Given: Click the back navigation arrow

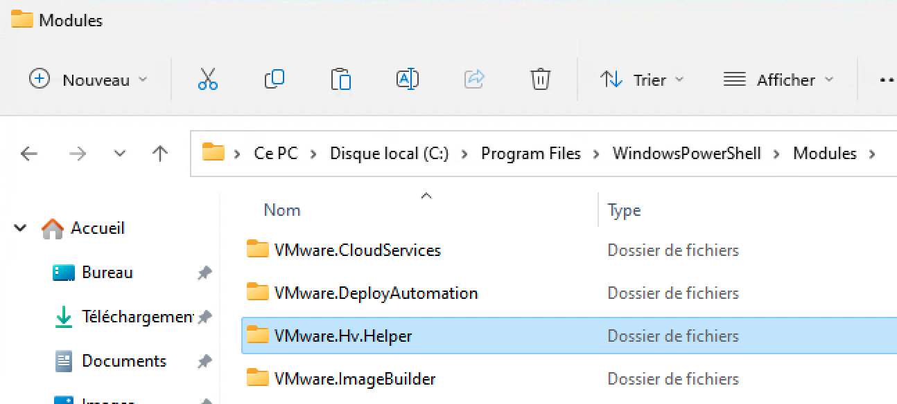Looking at the screenshot, I should (x=28, y=154).
